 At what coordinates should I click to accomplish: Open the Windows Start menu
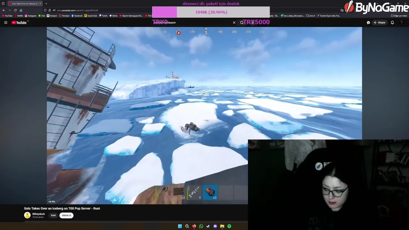coord(180,226)
